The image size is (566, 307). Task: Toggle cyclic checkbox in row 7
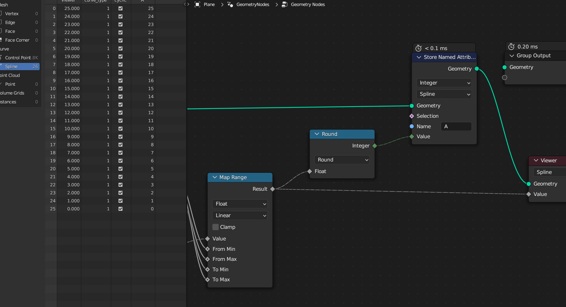[x=120, y=65]
